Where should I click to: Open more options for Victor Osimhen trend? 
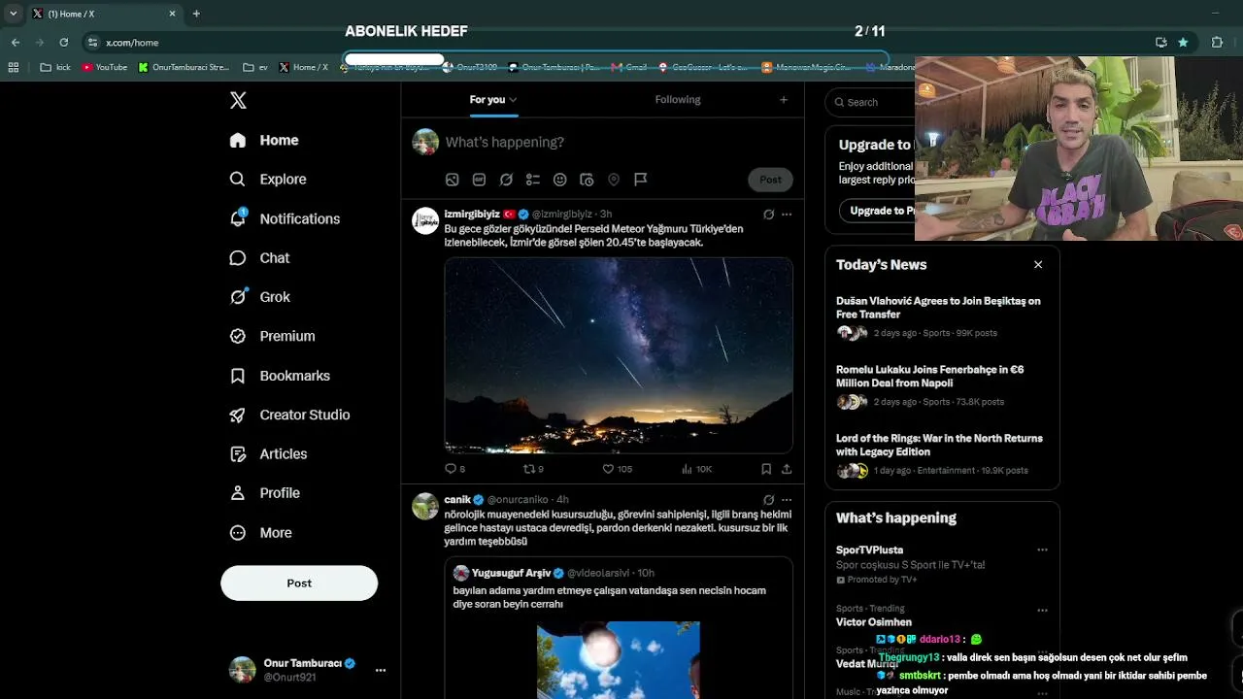click(x=1042, y=611)
